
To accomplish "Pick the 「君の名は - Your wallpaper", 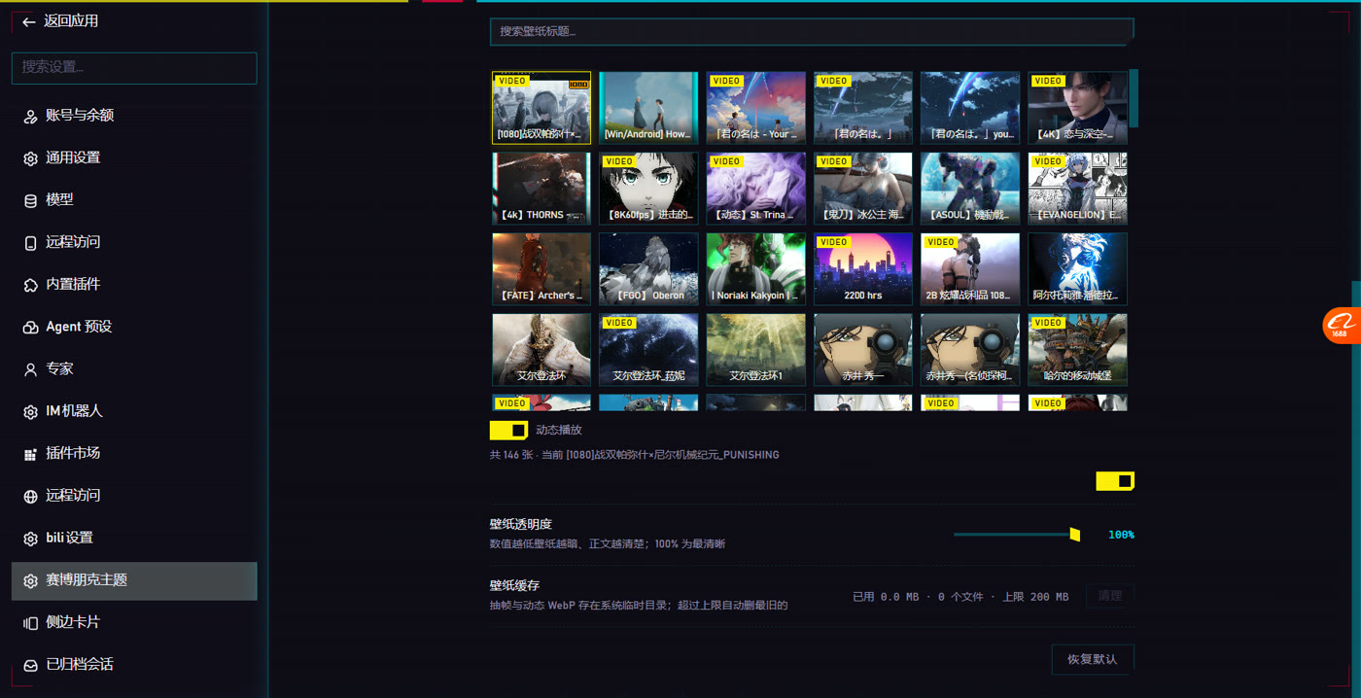I will click(755, 108).
